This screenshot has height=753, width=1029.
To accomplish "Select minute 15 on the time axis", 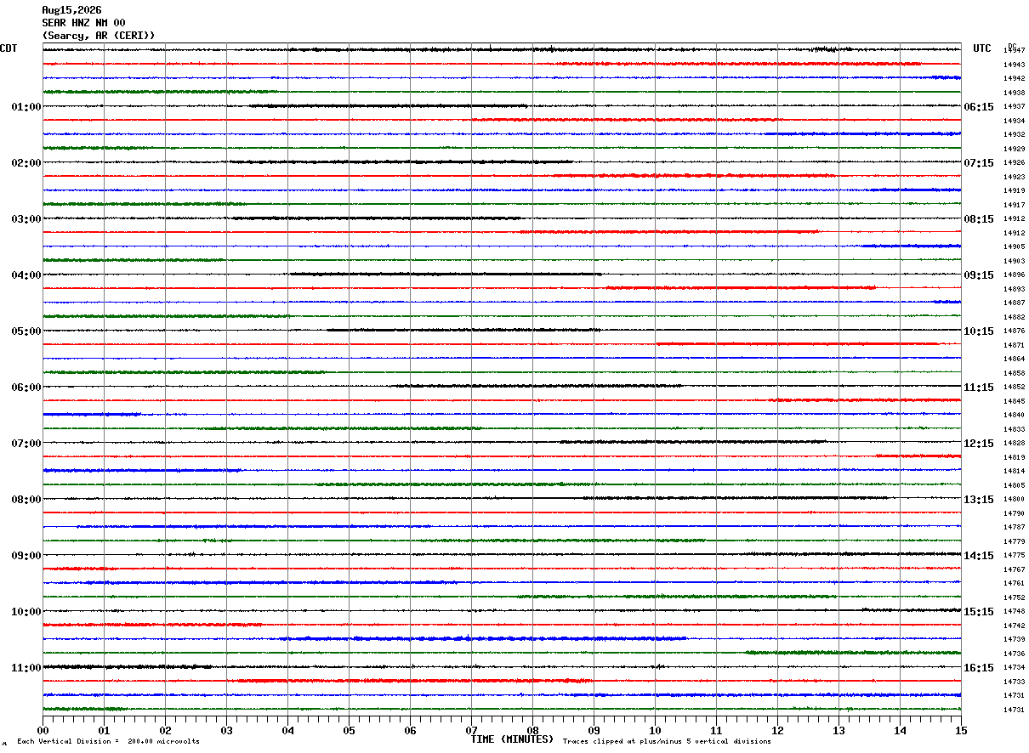I will click(961, 730).
